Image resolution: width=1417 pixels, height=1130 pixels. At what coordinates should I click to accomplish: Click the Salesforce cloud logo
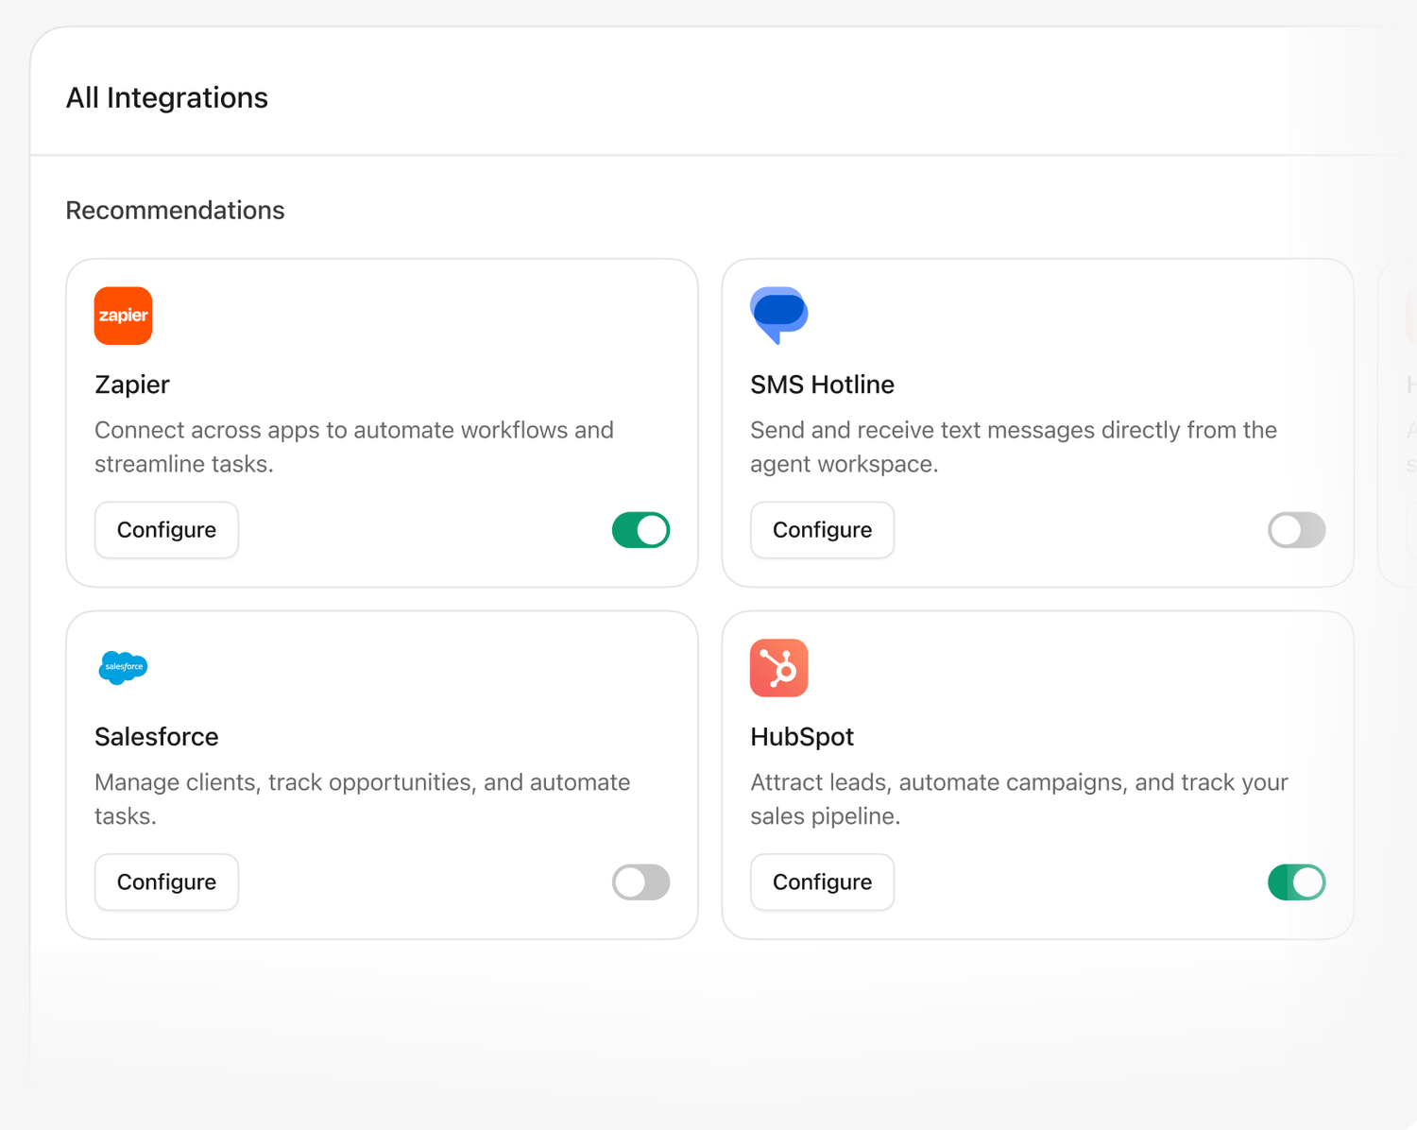(123, 667)
